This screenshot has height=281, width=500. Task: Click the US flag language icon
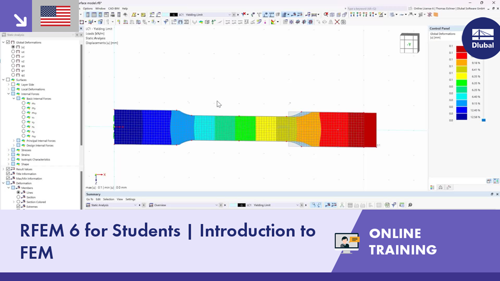click(55, 15)
